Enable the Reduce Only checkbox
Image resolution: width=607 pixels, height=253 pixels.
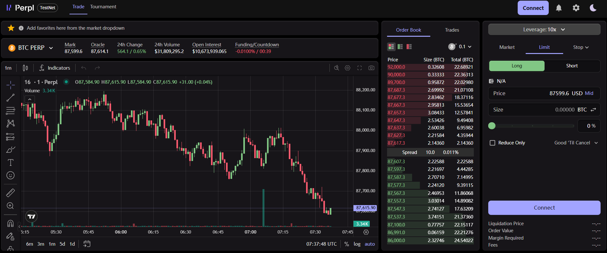point(492,143)
